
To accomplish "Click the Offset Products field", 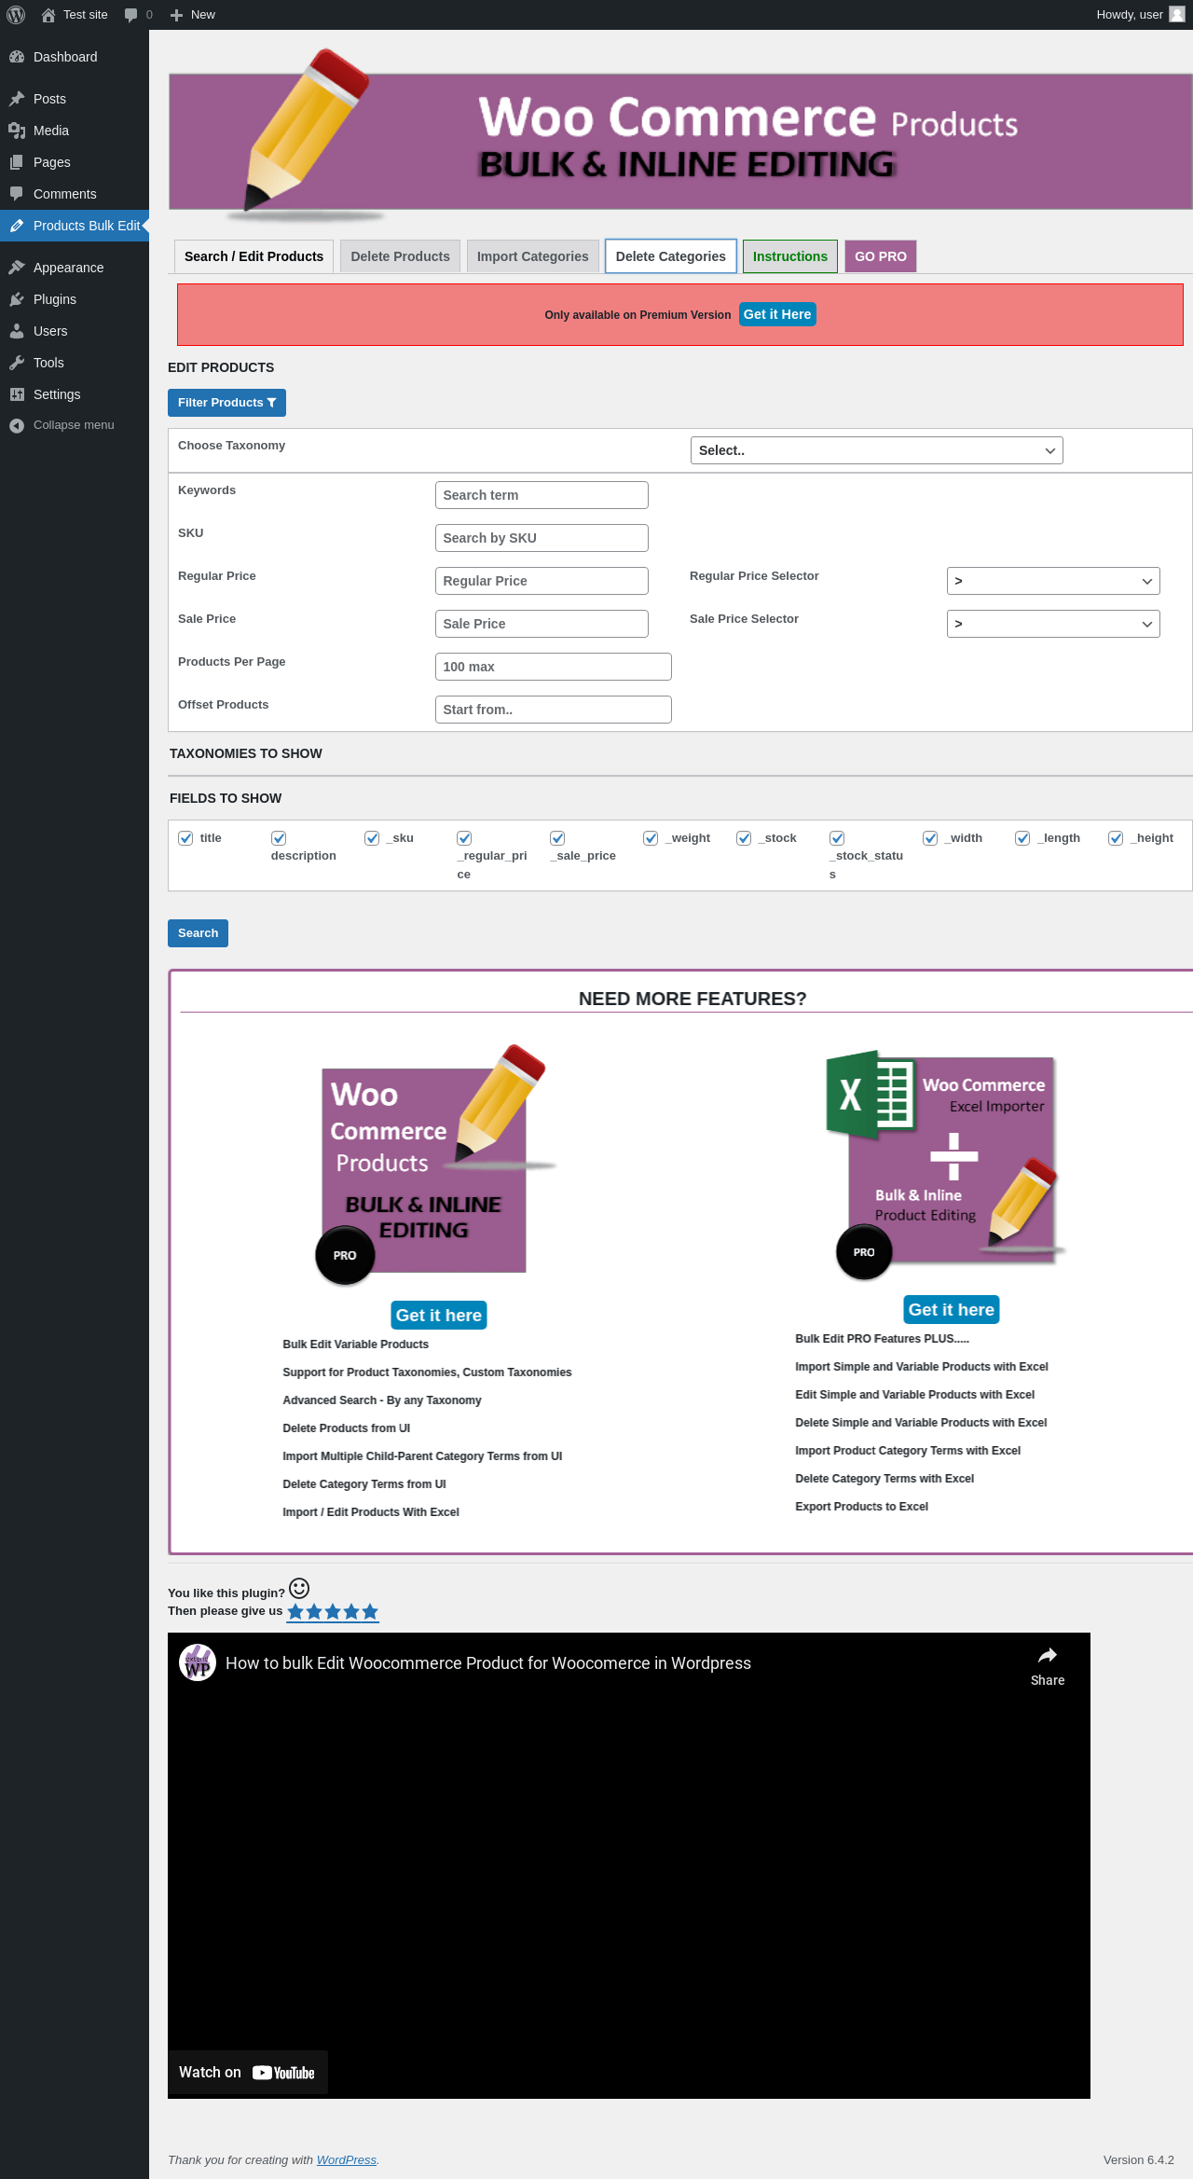I will click(554, 710).
